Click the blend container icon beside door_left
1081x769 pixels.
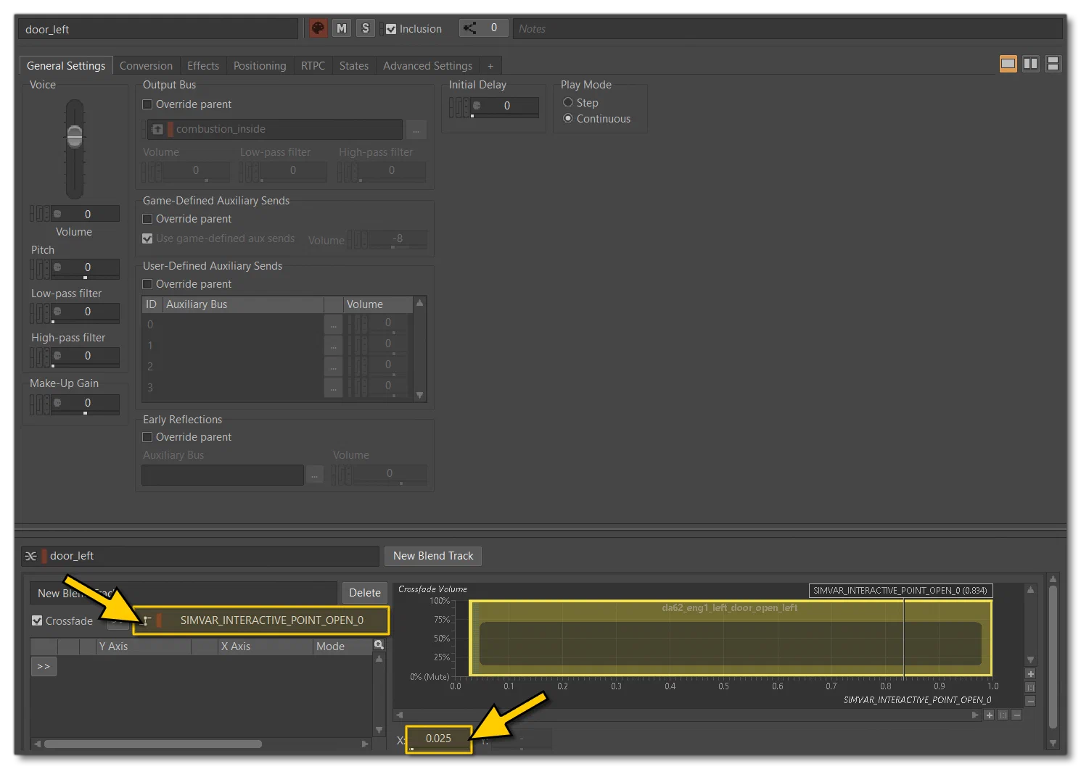pyautogui.click(x=31, y=556)
